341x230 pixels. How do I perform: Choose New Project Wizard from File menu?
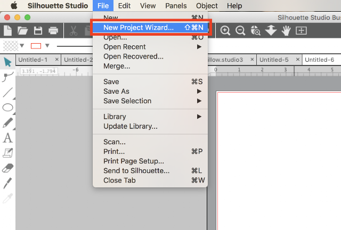click(x=139, y=28)
